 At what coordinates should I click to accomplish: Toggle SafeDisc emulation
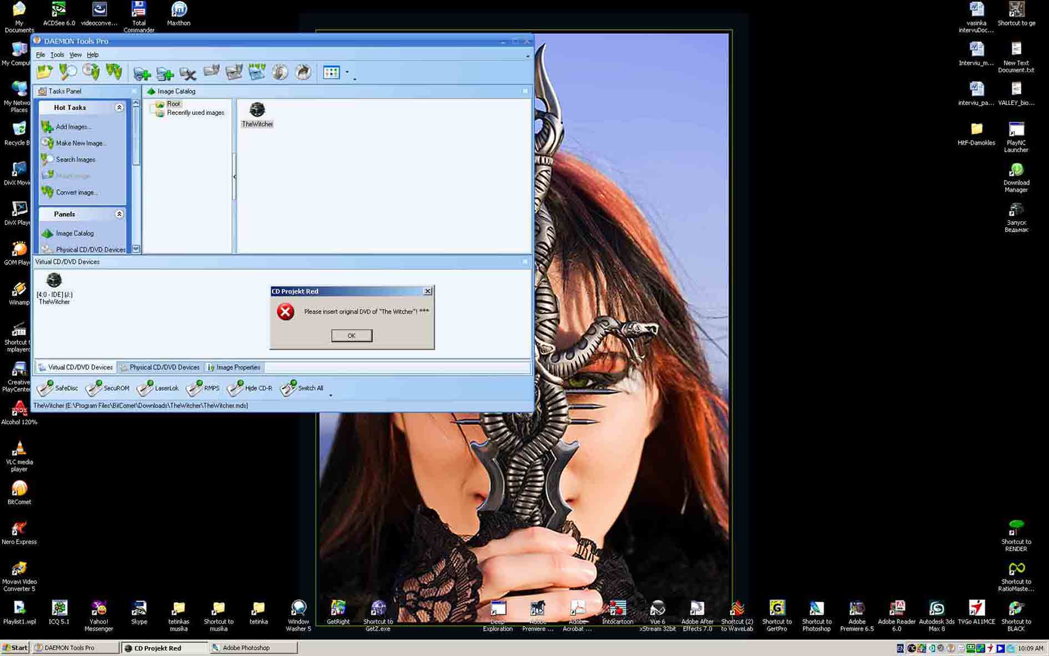(57, 388)
